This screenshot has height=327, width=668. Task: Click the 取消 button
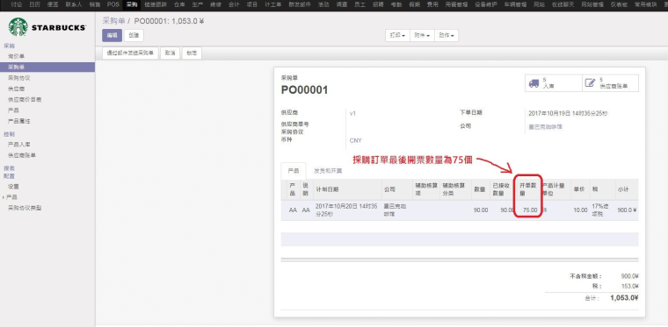[170, 53]
